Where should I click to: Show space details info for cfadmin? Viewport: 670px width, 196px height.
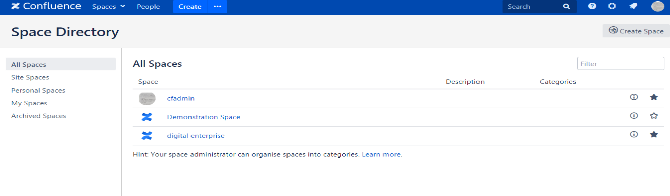click(x=634, y=97)
